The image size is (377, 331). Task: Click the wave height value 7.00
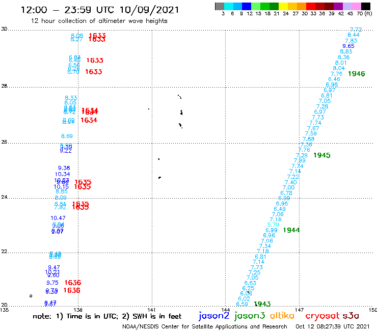288,187
